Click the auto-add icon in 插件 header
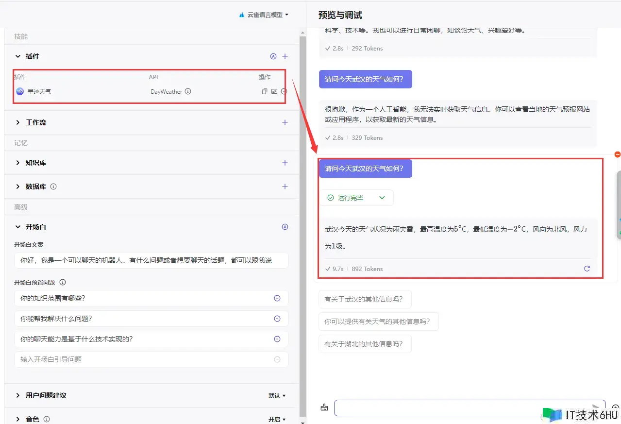The width and height of the screenshot is (621, 424). [x=273, y=56]
